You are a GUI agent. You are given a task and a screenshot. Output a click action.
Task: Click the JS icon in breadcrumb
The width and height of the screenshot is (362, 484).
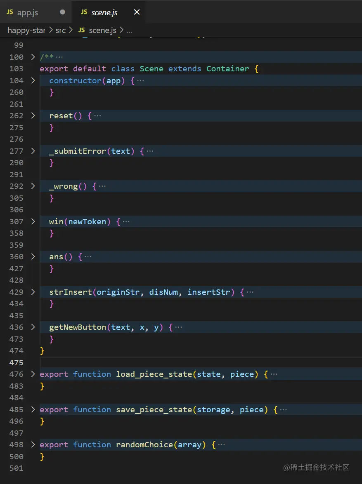[82, 30]
